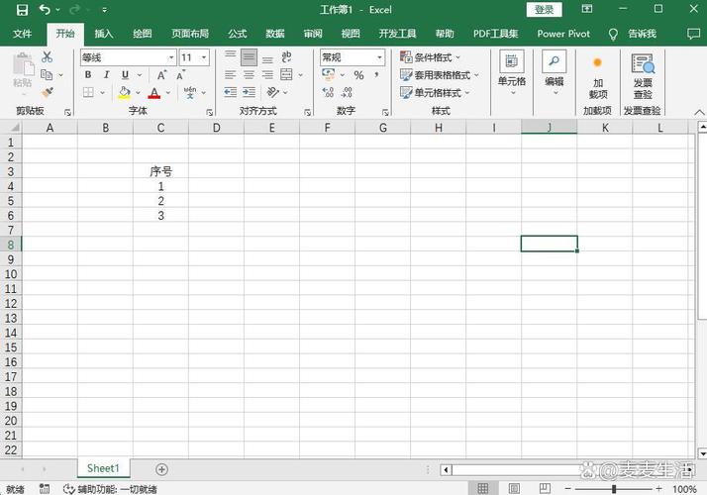Click the ribbon display options icon
This screenshot has width=707, height=495.
[587, 9]
